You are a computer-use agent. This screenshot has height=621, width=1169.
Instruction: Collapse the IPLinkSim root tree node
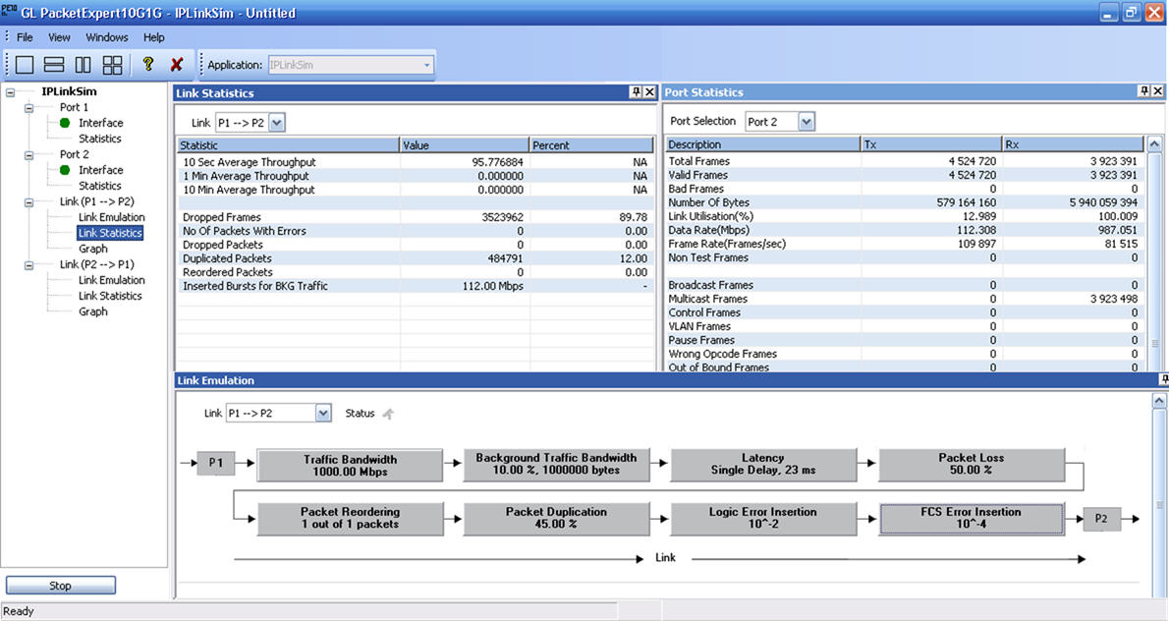[x=11, y=92]
